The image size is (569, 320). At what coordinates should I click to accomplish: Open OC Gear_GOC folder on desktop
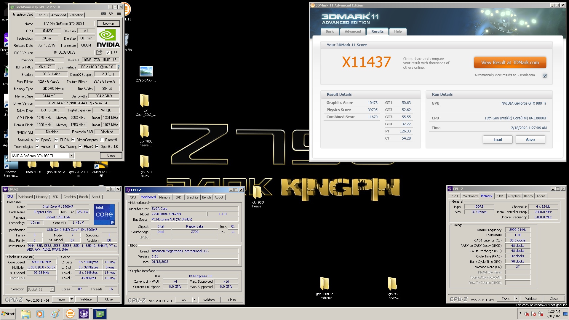click(146, 105)
